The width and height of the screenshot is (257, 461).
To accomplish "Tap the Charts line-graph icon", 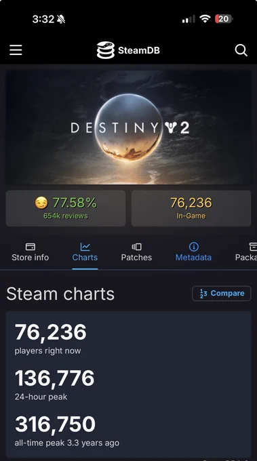I will 85,246.
